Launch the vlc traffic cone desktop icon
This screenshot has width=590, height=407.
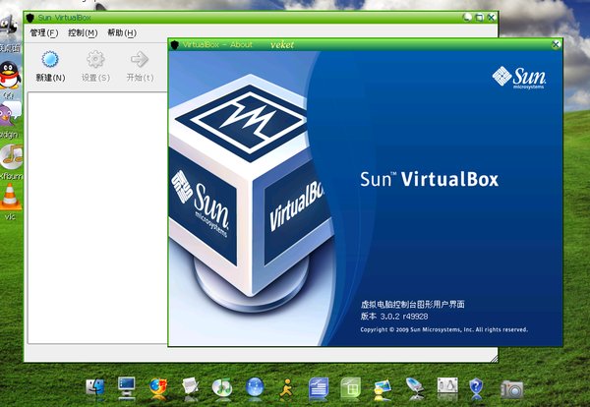tap(10, 197)
